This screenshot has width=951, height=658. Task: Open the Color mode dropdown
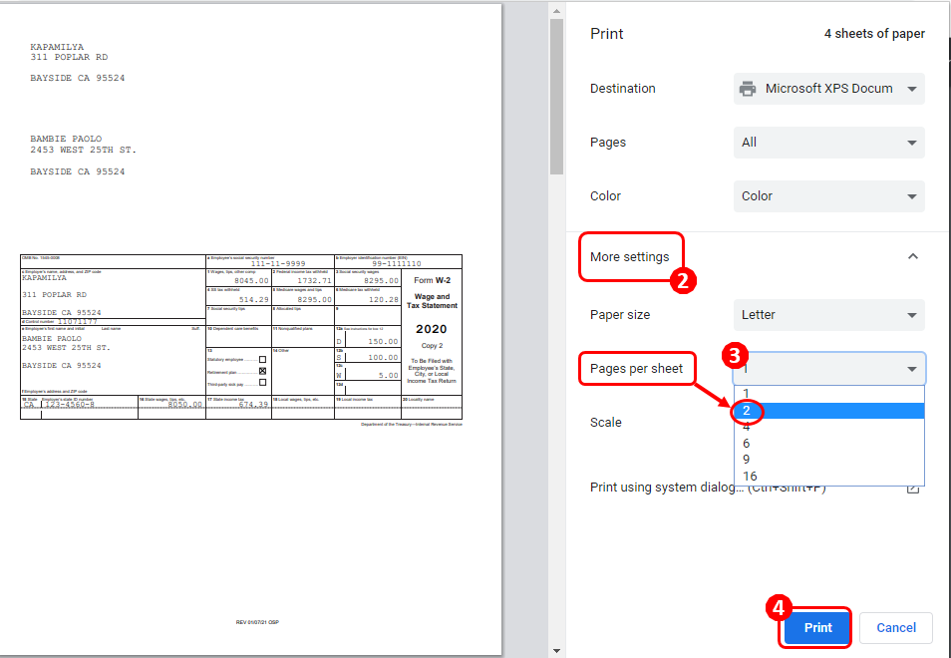coord(828,196)
